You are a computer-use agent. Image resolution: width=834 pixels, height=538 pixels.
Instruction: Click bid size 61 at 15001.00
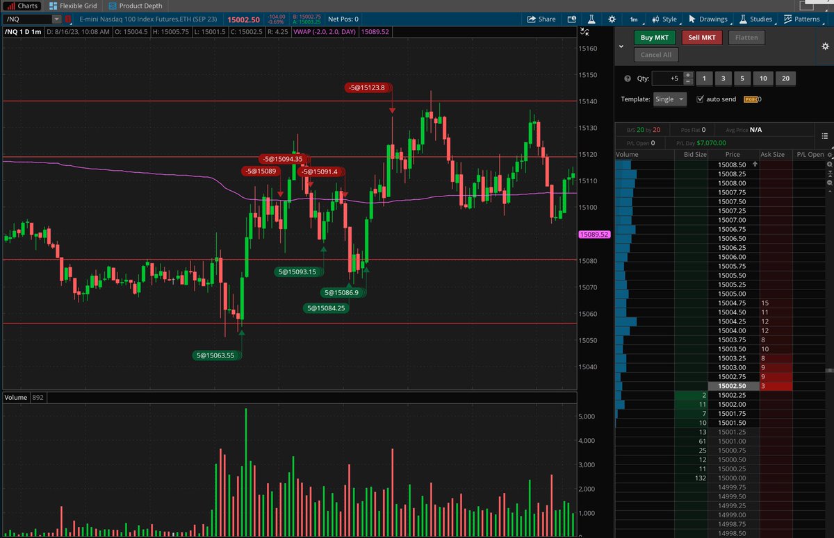692,441
